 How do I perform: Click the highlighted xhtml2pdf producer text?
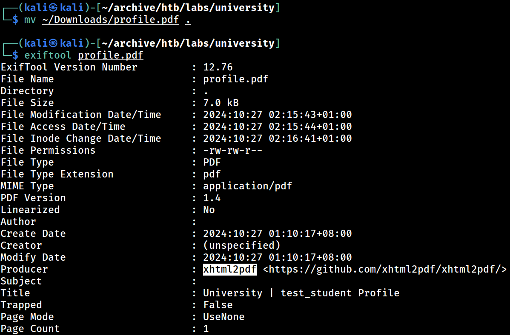[x=229, y=269]
